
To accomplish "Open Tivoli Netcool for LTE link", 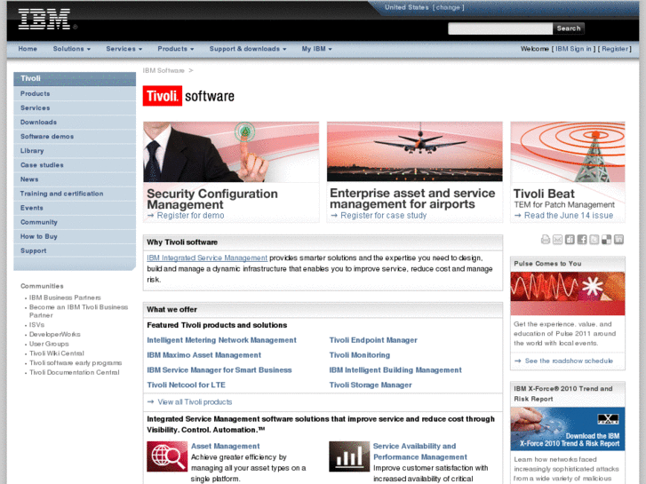I will coord(187,385).
